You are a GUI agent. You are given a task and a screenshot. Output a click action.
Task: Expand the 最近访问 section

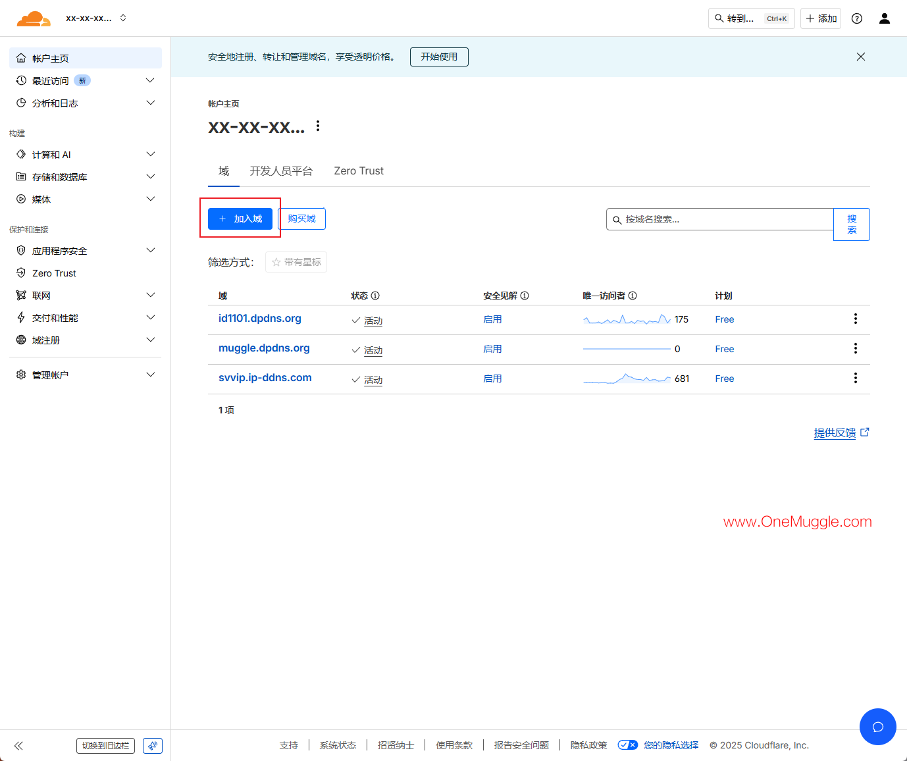(151, 80)
